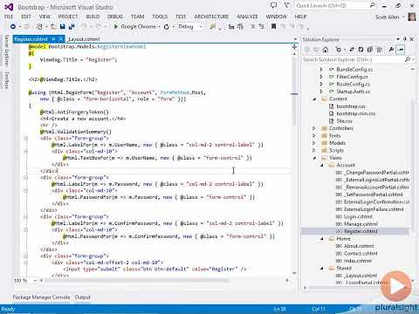Expand the Scripts folder
Viewport: 419px width, 314px height.
[x=314, y=150]
